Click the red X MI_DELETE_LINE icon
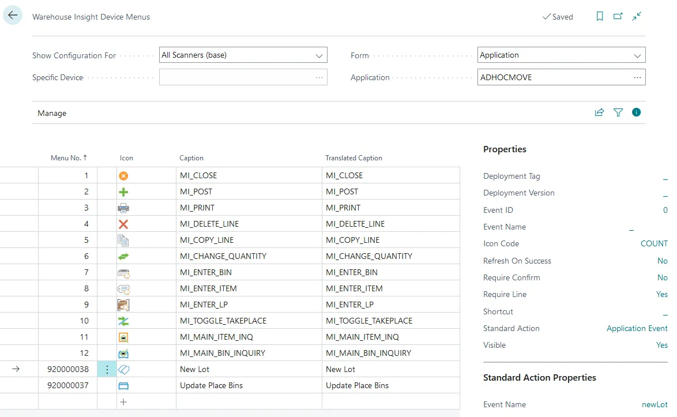Image resolution: width=677 pixels, height=417 pixels. pos(123,224)
